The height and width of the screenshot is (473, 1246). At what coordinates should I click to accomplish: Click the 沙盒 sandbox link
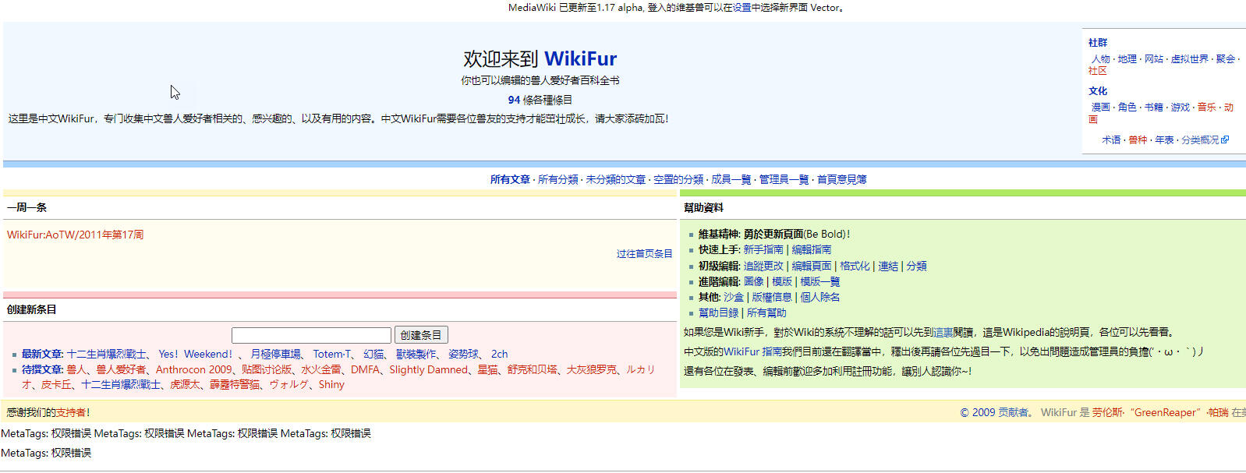pyautogui.click(x=733, y=297)
